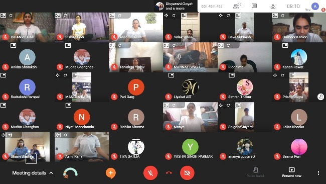The image size is (326, 184).
Task: Click Present now
Action: (x=291, y=172)
